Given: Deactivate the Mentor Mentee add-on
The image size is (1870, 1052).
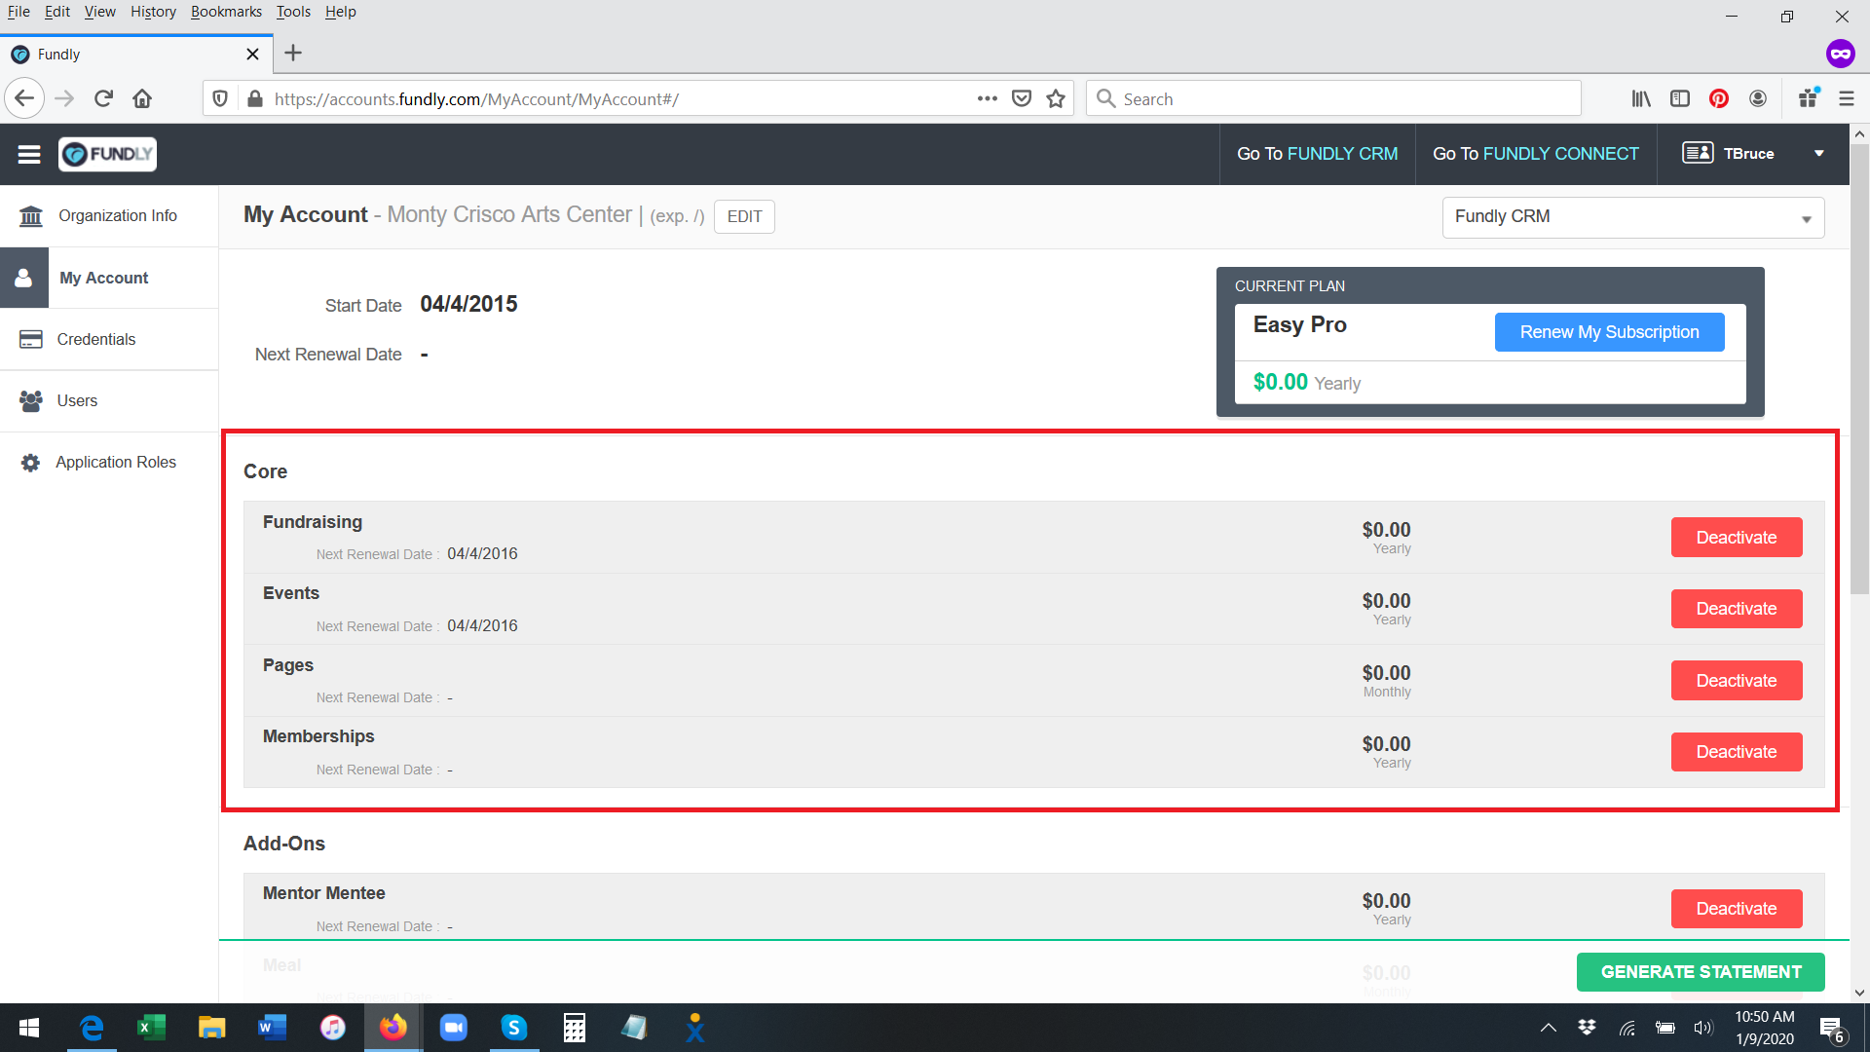Looking at the screenshot, I should coord(1737,909).
